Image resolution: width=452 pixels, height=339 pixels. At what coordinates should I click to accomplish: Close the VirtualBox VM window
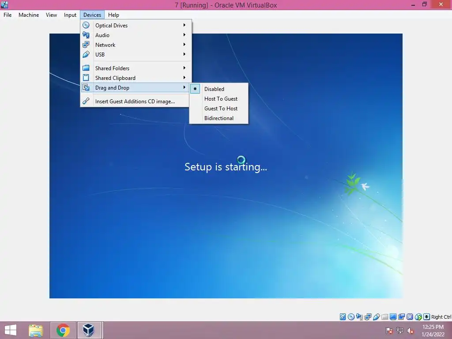pyautogui.click(x=441, y=4)
